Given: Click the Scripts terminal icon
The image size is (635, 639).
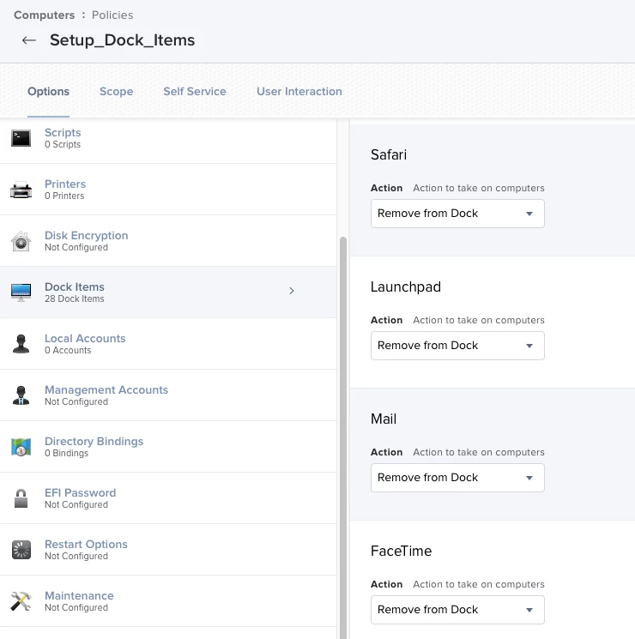Looking at the screenshot, I should click(21, 139).
